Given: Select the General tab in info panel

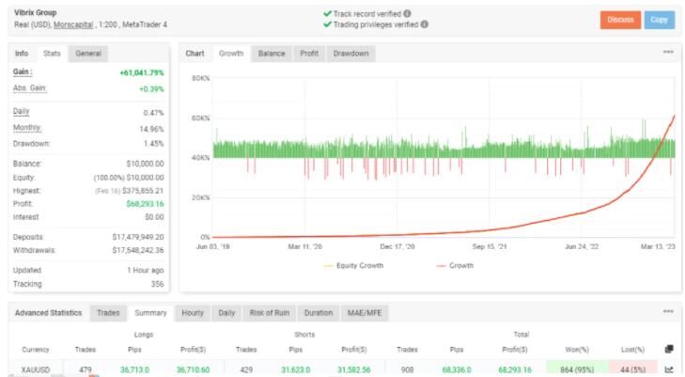Looking at the screenshot, I should click(x=88, y=54).
